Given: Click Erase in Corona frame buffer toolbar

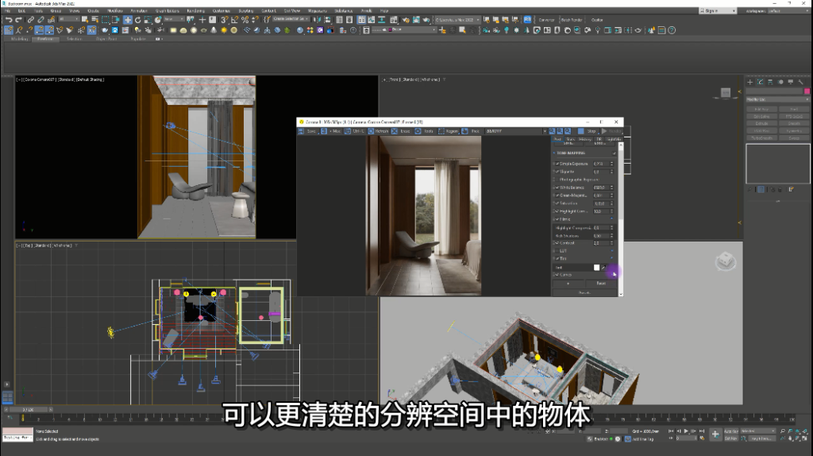Looking at the screenshot, I should coord(401,131).
